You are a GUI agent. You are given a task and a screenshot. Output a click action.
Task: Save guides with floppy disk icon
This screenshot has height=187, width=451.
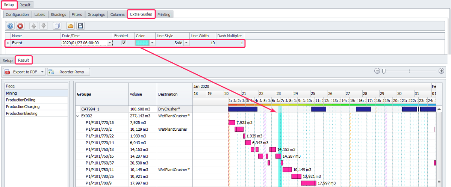[80, 26]
